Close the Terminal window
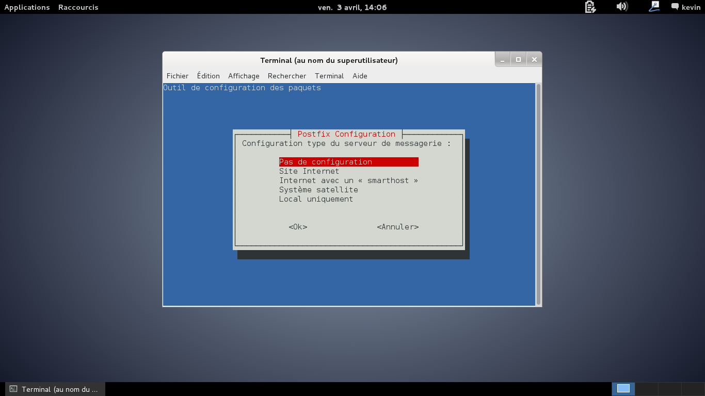 pyautogui.click(x=534, y=60)
